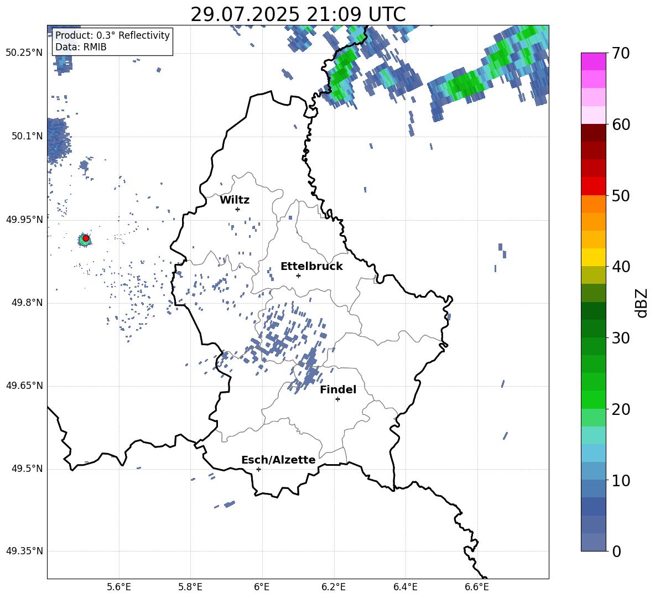Image resolution: width=655 pixels, height=598 pixels.
Task: Pick the orange colorbar segment below 50
Action: (593, 204)
